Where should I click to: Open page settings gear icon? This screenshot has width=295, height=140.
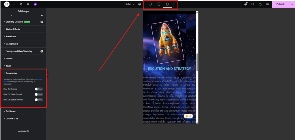pos(140,4)
